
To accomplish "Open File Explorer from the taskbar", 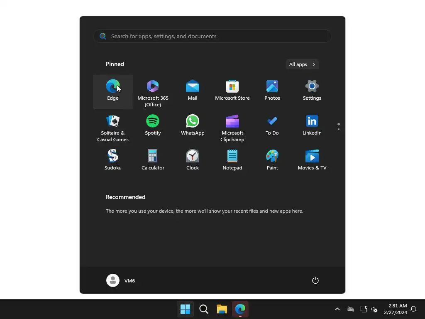I will click(x=222, y=309).
